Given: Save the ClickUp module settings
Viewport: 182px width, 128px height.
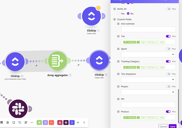Looking at the screenshot, I should pos(173,126).
